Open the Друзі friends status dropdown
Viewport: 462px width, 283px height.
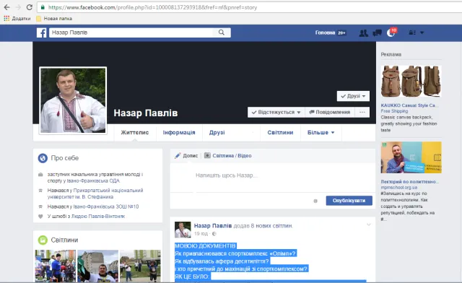pyautogui.click(x=353, y=96)
